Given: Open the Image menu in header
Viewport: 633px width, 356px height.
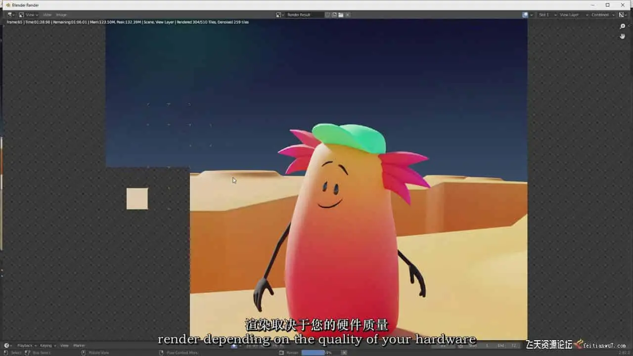Looking at the screenshot, I should [61, 15].
